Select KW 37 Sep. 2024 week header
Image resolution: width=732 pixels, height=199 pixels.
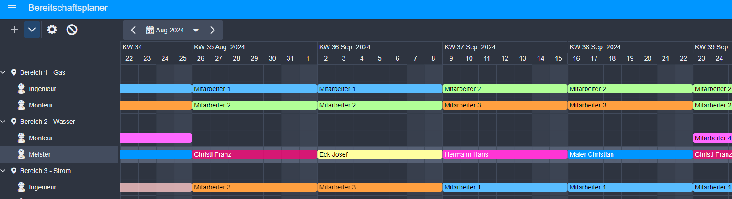pyautogui.click(x=505, y=47)
